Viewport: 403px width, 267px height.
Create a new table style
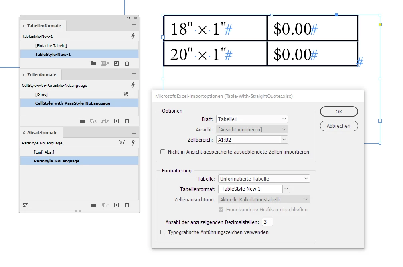[116, 63]
